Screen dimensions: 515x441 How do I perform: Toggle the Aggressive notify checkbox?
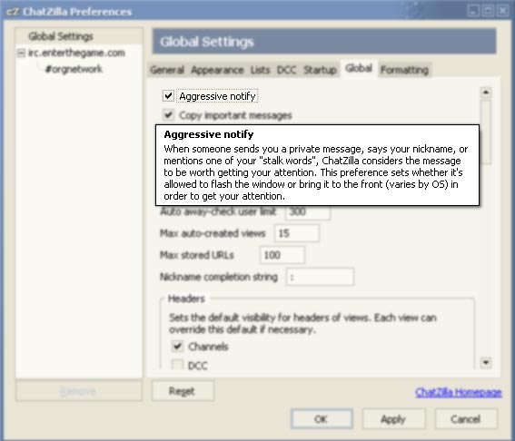[169, 96]
